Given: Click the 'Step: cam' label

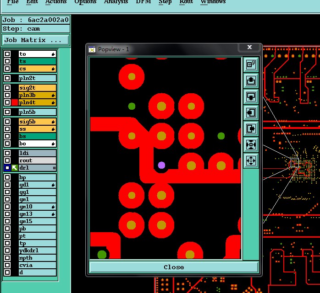Looking at the screenshot, I should [36, 29].
